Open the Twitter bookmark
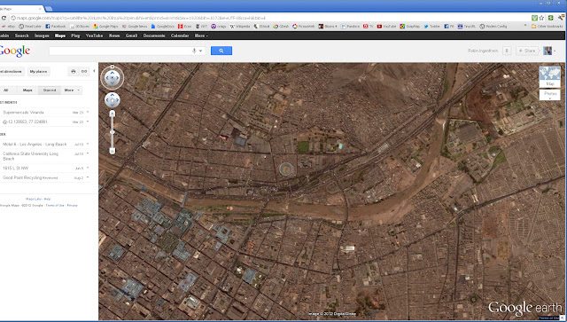 tap(432, 27)
